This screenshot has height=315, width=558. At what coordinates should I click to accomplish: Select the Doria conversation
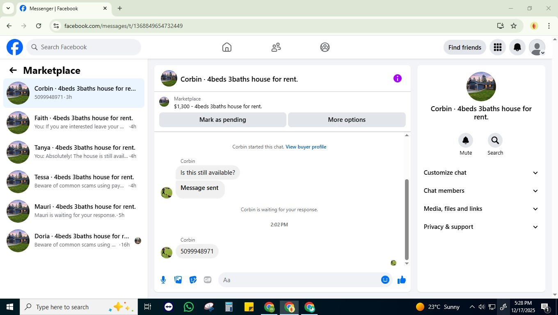(74, 241)
